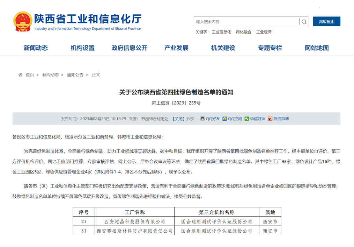Click the 两化融合 keyword link

[x=243, y=32]
